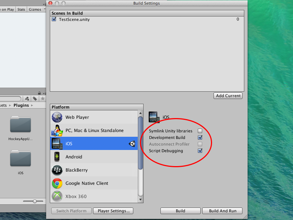Screen dimensions: 293x220
Task: Click search by label tag icon
Action: (35, 99)
